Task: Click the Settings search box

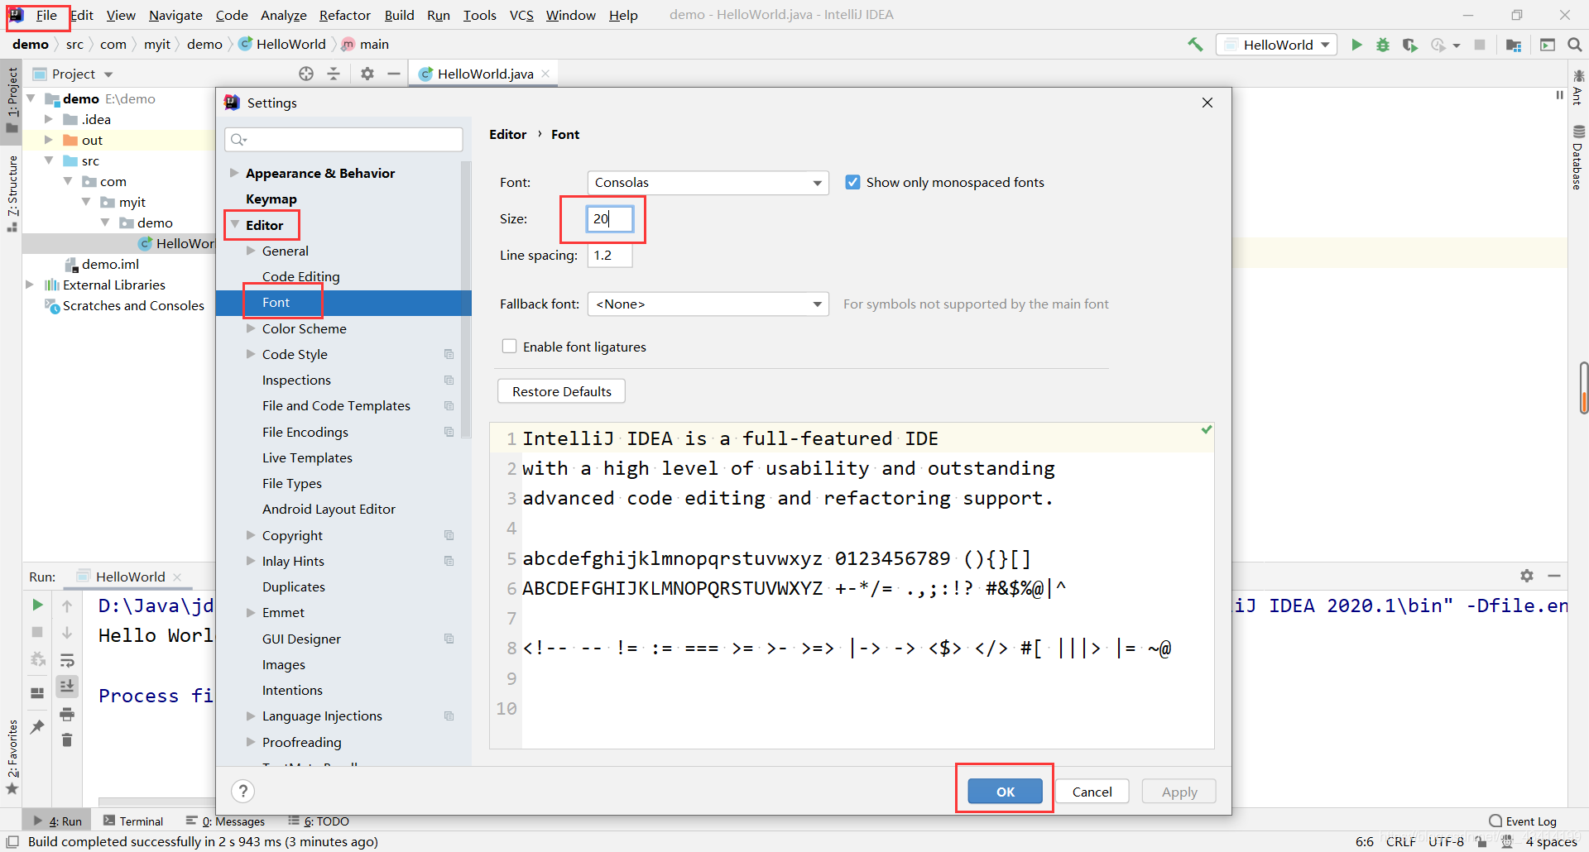Action: click(x=343, y=139)
